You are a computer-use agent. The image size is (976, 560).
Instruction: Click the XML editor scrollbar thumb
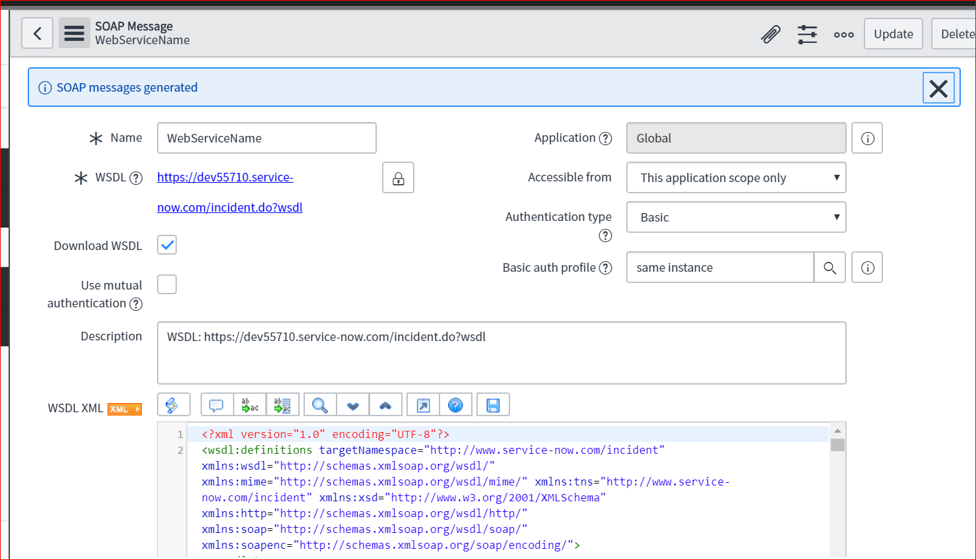(837, 445)
